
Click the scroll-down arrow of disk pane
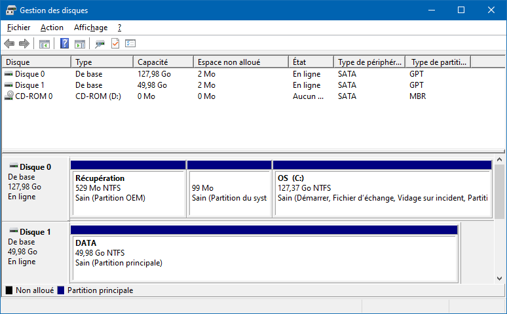(x=499, y=279)
